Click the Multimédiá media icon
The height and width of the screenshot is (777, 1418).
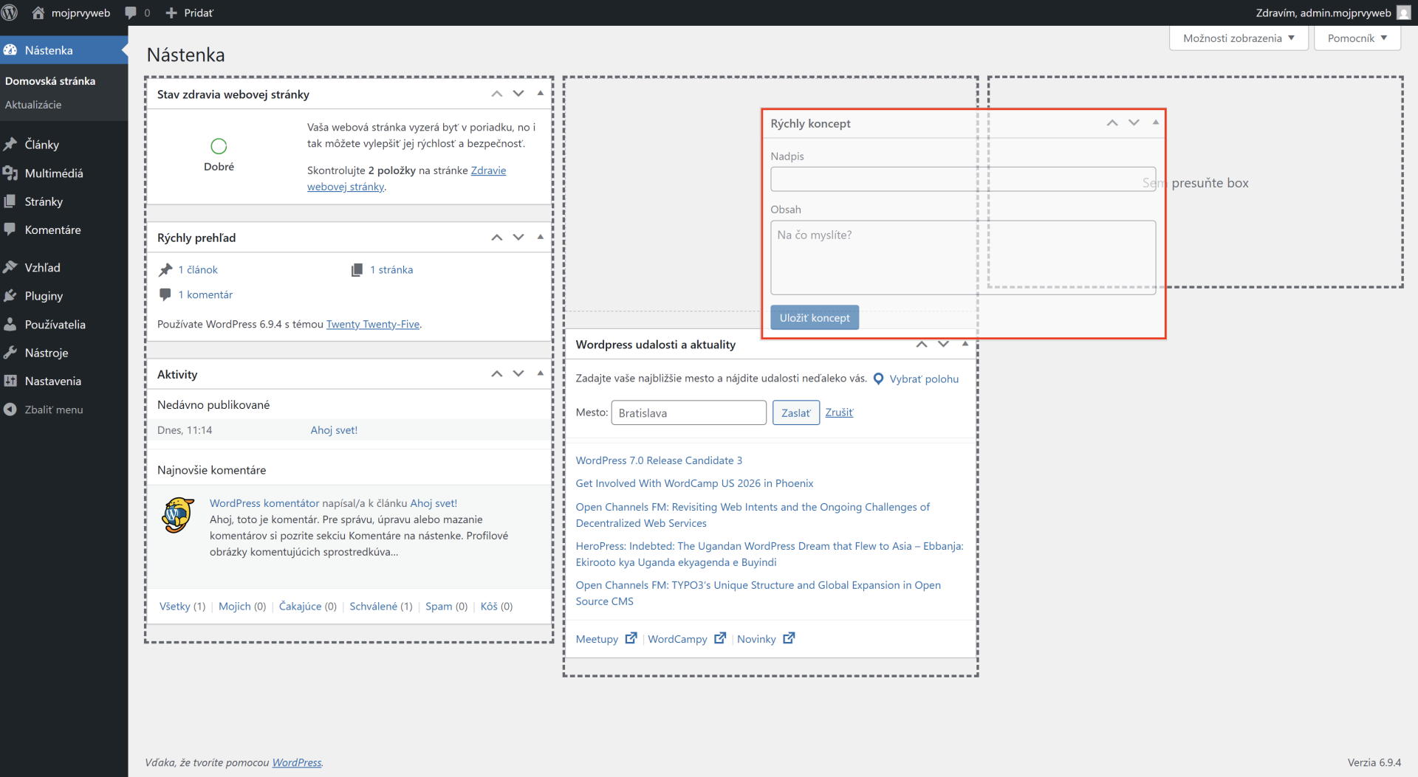(x=10, y=173)
